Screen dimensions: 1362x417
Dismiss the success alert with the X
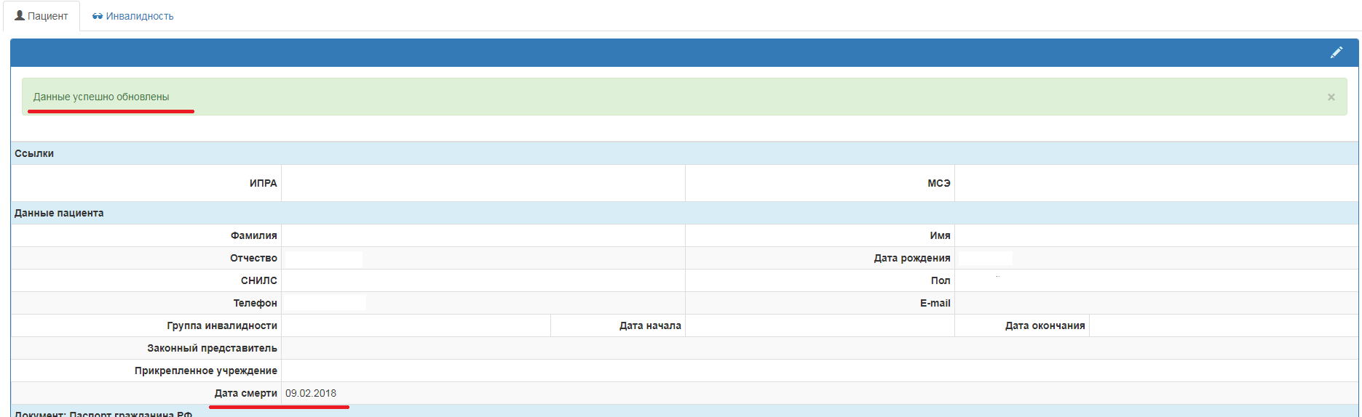point(1331,97)
